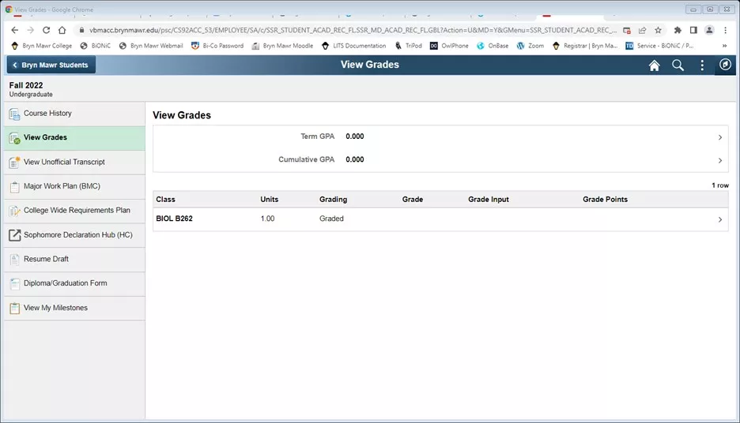The height and width of the screenshot is (423, 740).
Task: Open Bryn Mawr Webmail bookmark
Action: pyautogui.click(x=151, y=46)
